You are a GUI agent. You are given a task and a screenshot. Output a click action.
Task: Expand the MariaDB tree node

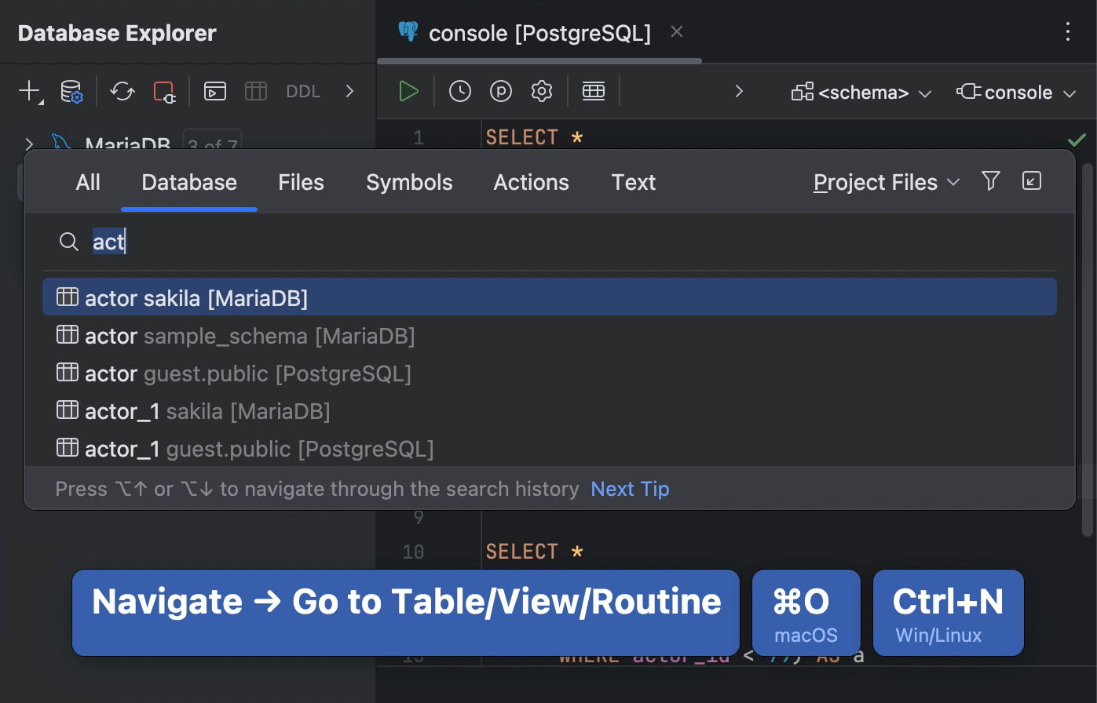[29, 144]
